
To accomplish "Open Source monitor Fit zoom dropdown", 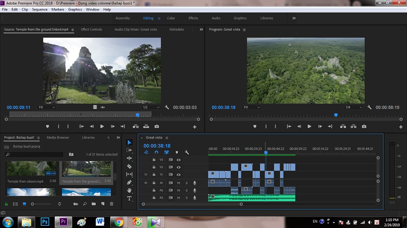I will (x=47, y=107).
